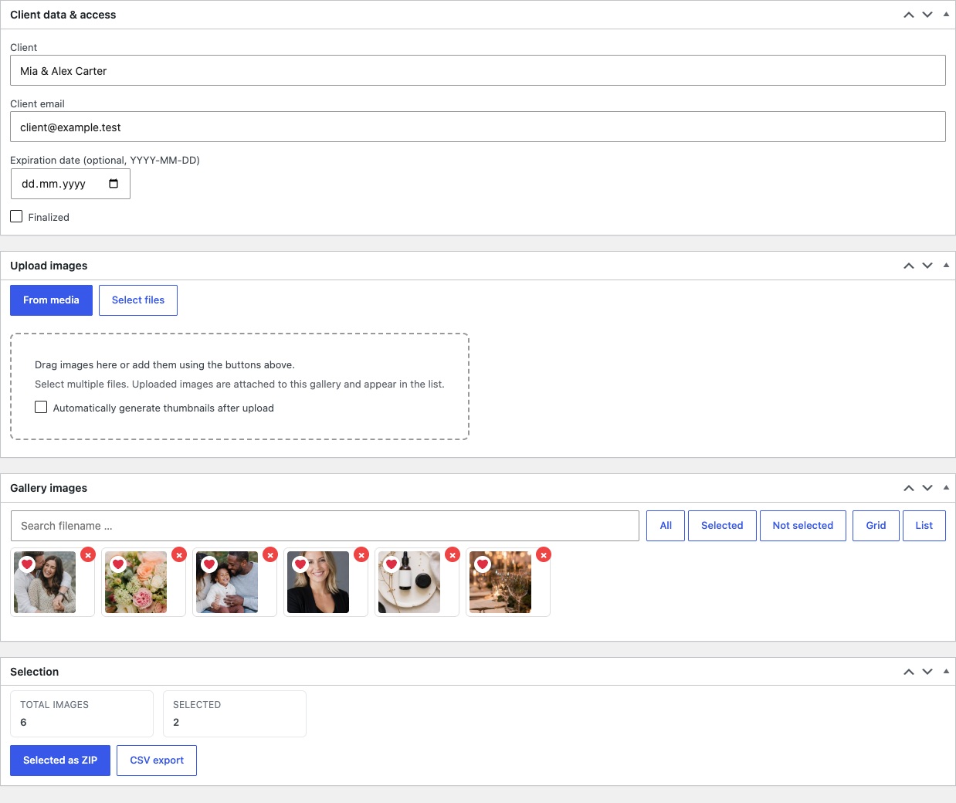Remove the cosmetic bottle product image
This screenshot has width=956, height=803.
click(x=453, y=555)
